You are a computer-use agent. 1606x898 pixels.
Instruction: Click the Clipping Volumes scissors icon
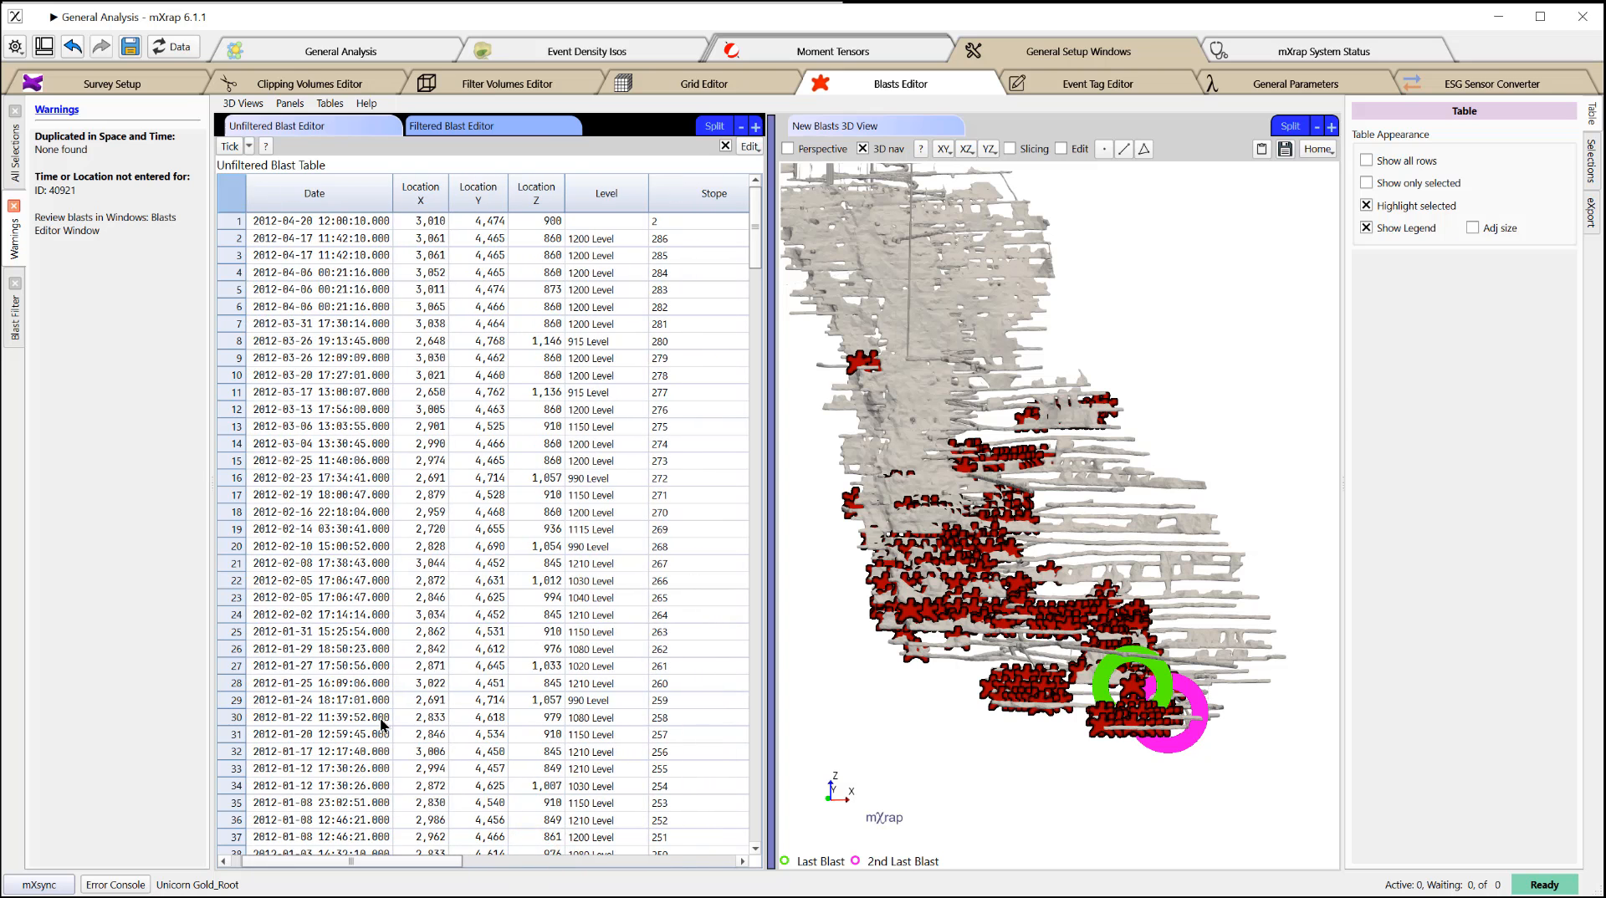tap(228, 83)
